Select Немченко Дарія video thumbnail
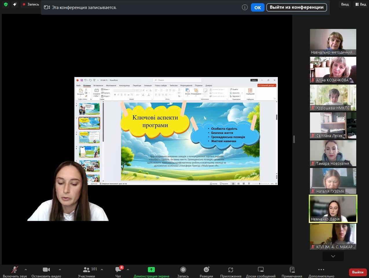 [333, 209]
